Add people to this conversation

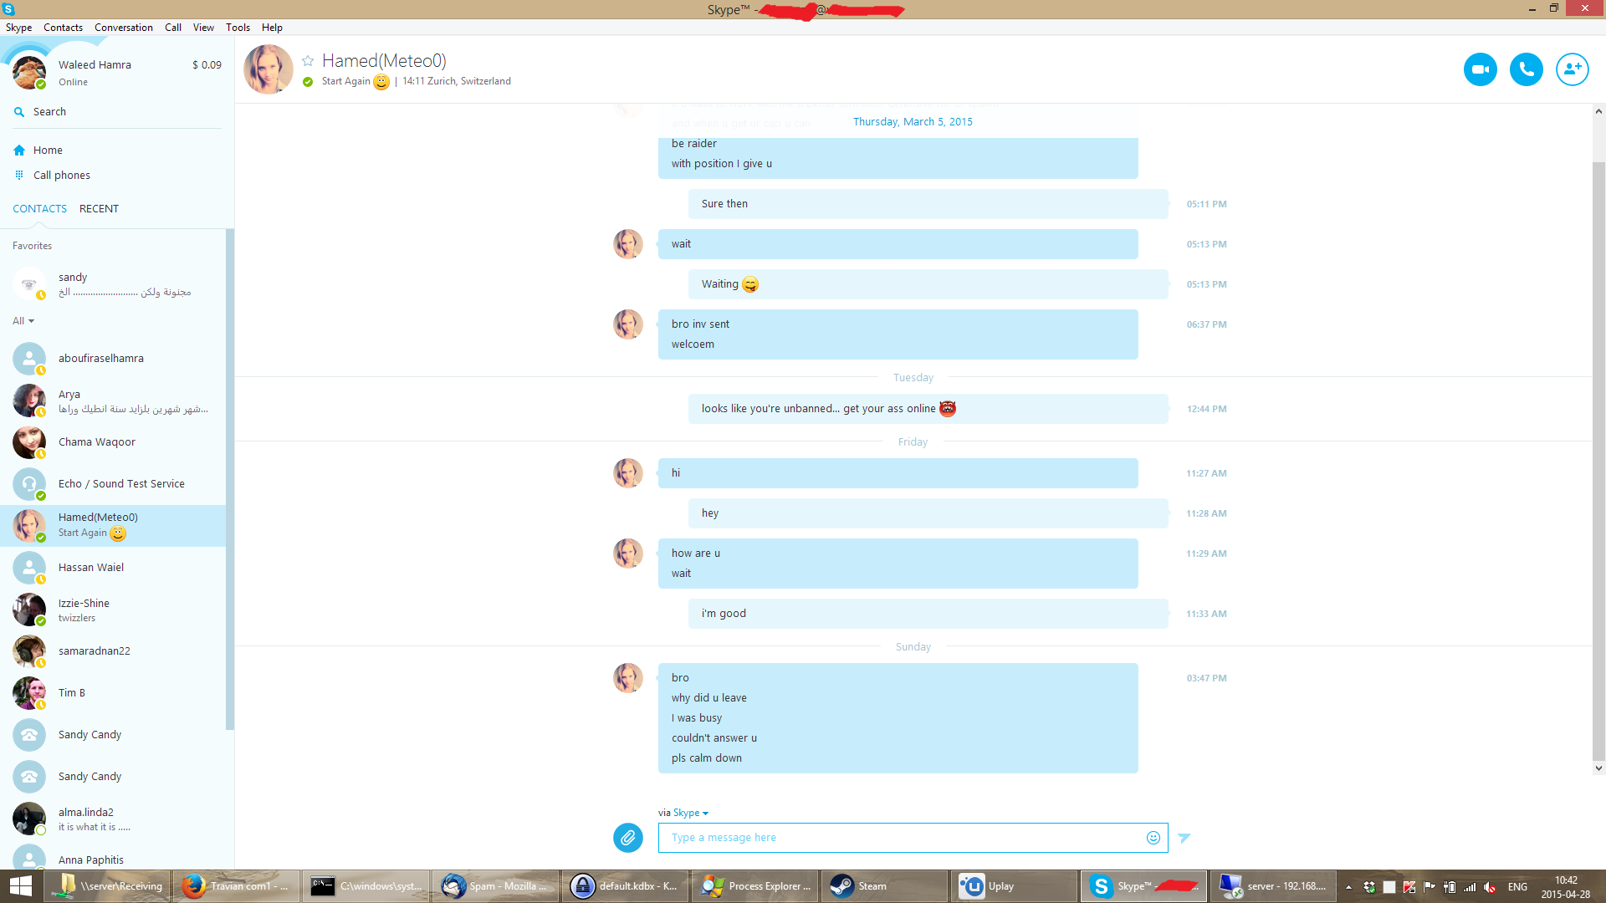click(1572, 69)
